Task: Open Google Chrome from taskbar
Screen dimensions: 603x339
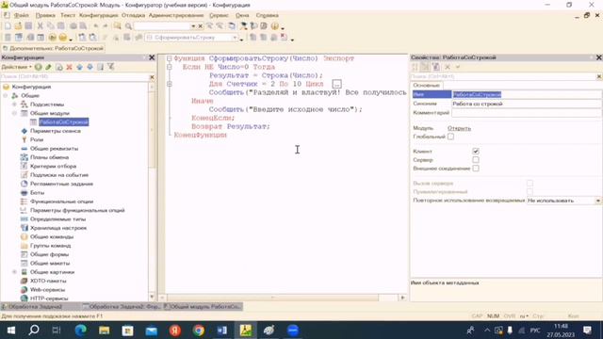Action: [199, 331]
